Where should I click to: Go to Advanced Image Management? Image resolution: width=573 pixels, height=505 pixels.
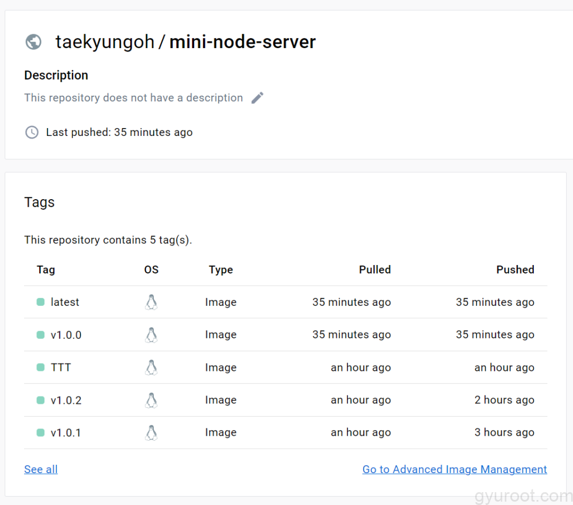(x=454, y=469)
